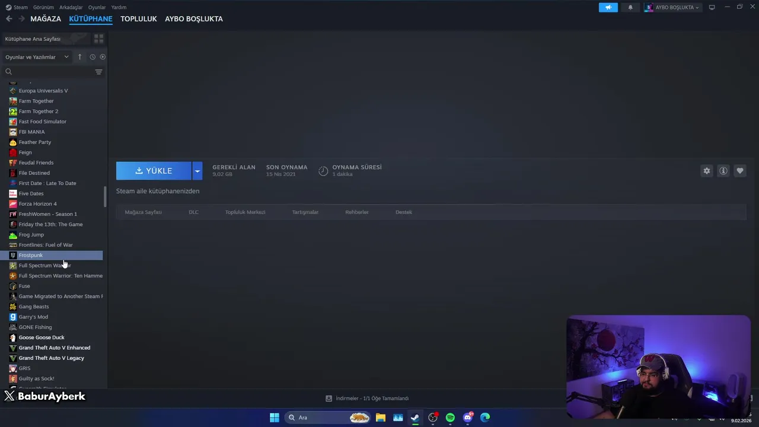Open downloads icon in bottom bar
759x427 pixels.
pos(329,399)
